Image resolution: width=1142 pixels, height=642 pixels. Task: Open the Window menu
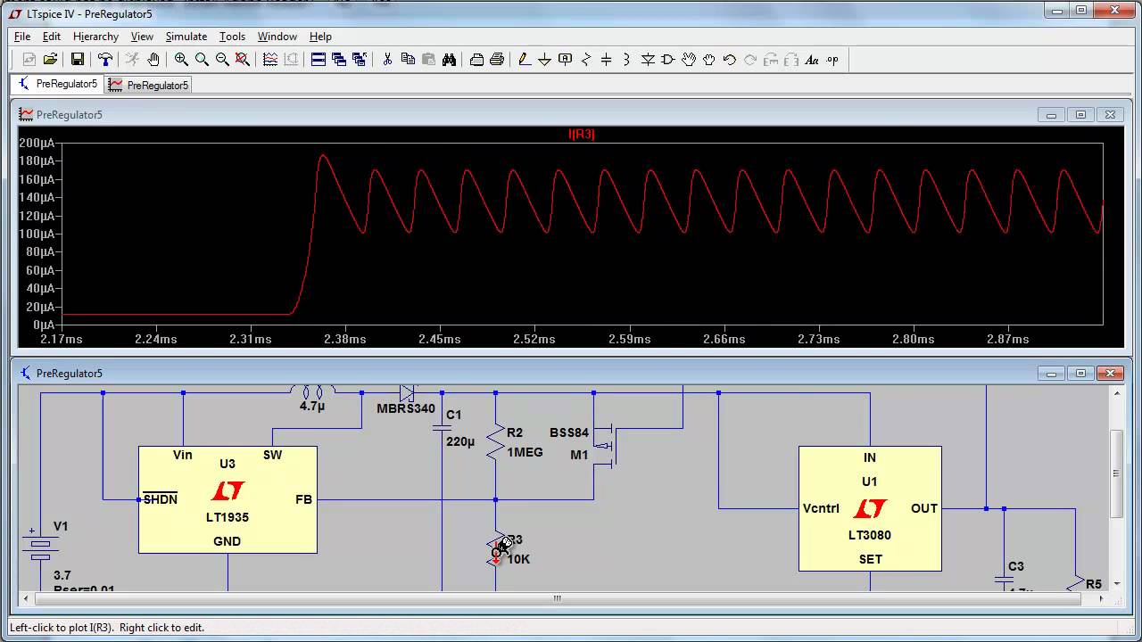point(277,37)
